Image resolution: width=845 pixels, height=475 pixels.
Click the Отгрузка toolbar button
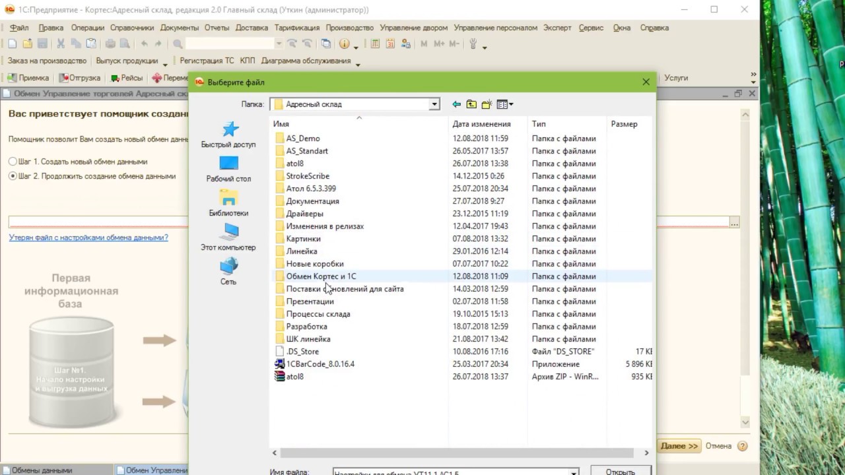pyautogui.click(x=80, y=78)
